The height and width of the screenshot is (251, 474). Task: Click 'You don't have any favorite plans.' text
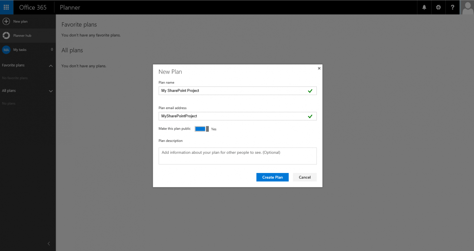coord(91,35)
